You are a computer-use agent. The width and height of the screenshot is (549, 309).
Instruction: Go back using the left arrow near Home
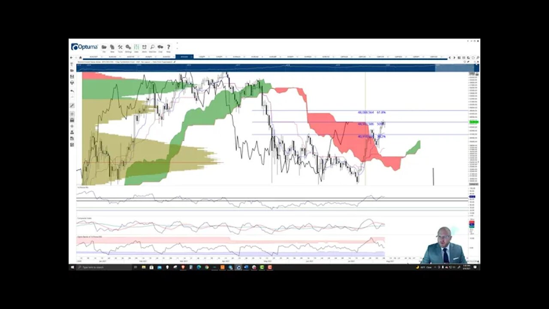click(x=71, y=57)
